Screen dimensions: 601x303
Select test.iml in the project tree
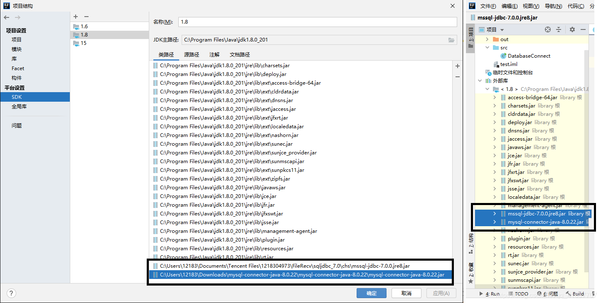pyautogui.click(x=505, y=64)
